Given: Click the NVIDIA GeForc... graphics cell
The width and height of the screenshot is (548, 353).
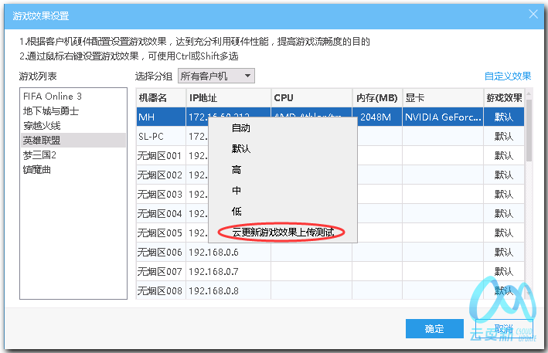Looking at the screenshot, I should (x=443, y=117).
